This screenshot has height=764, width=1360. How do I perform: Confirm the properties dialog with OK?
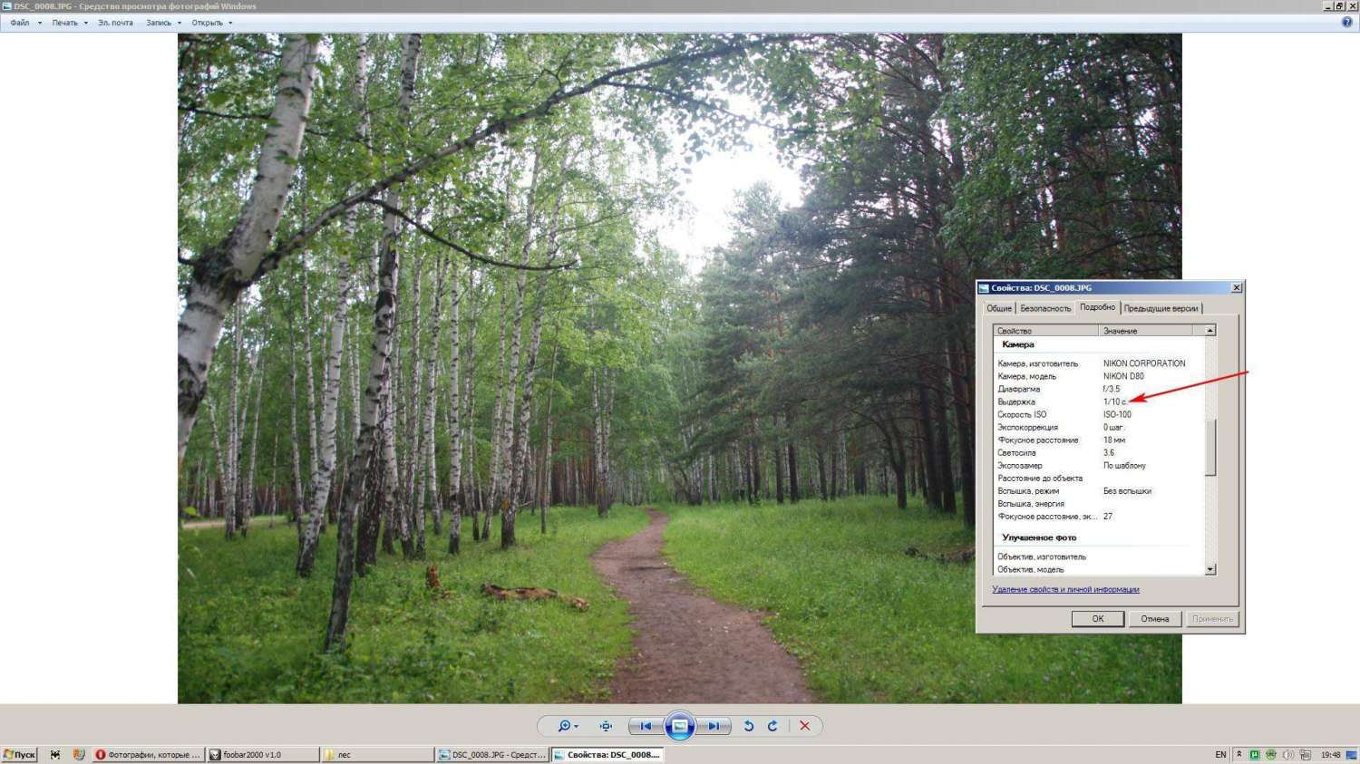1097,619
